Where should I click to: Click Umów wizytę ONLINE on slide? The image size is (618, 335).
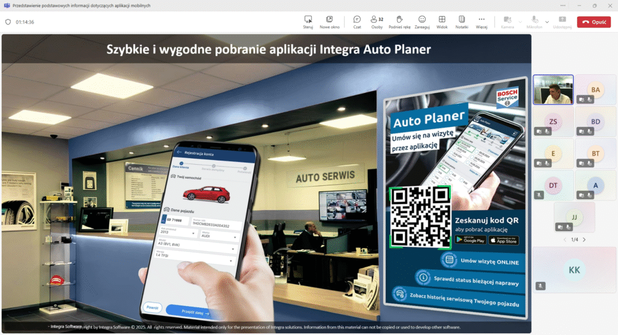click(489, 261)
